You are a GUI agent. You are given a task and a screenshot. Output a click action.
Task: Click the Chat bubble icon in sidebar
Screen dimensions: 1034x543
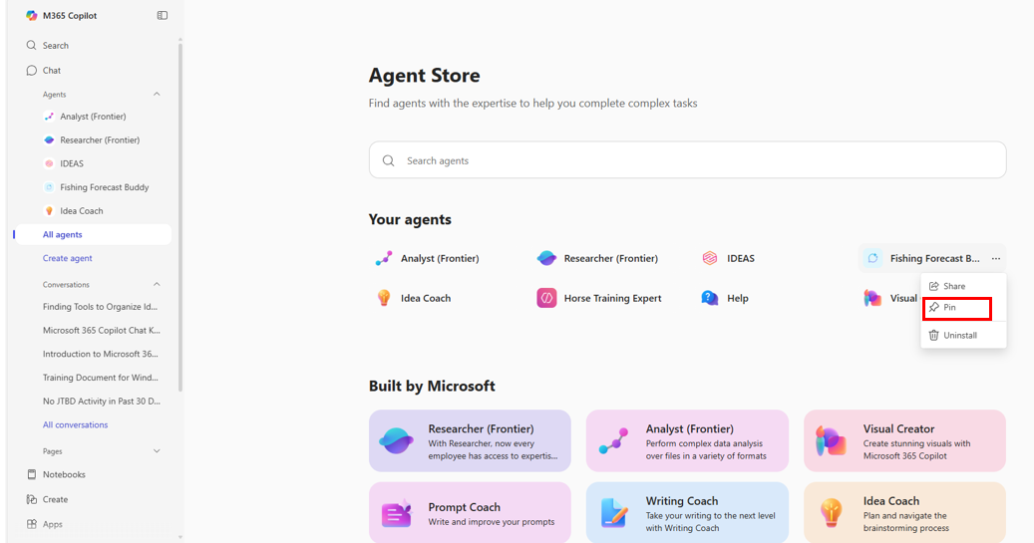click(31, 71)
